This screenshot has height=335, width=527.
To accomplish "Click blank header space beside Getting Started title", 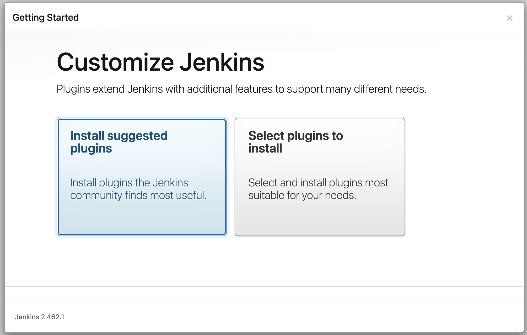I will point(262,18).
